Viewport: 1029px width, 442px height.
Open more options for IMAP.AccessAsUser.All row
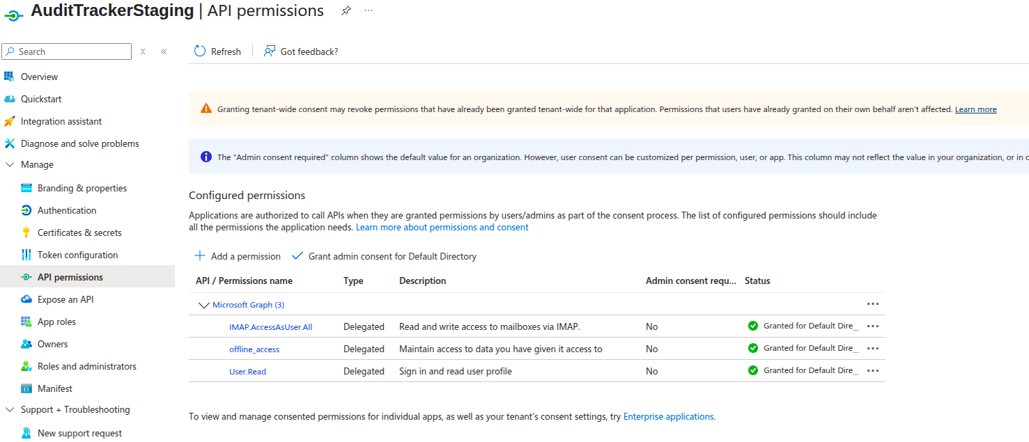(873, 326)
